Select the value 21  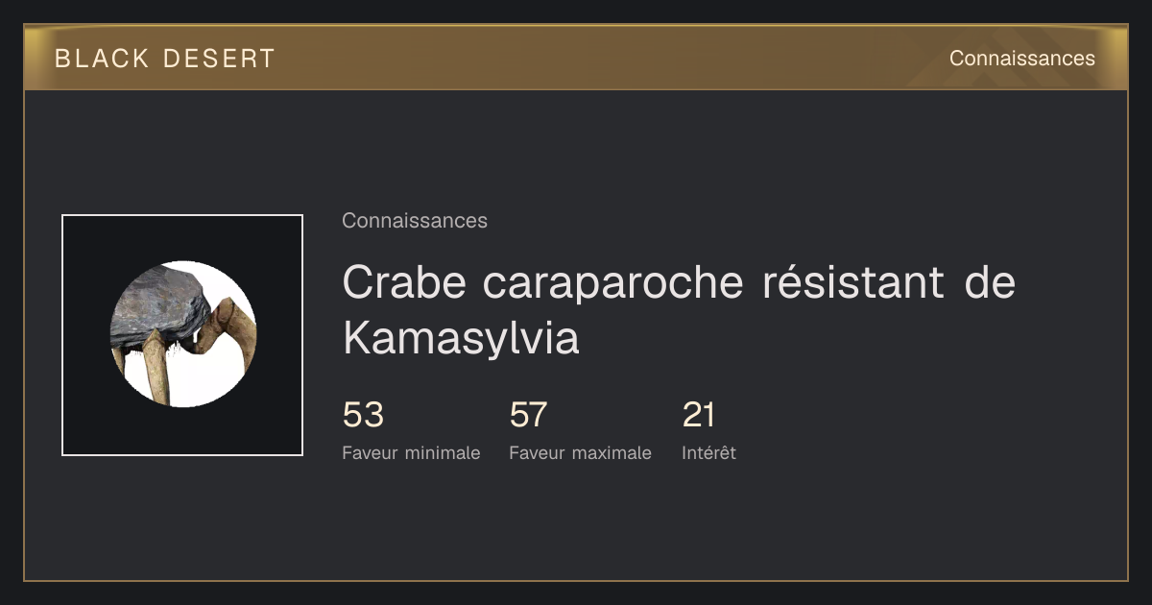coord(699,415)
